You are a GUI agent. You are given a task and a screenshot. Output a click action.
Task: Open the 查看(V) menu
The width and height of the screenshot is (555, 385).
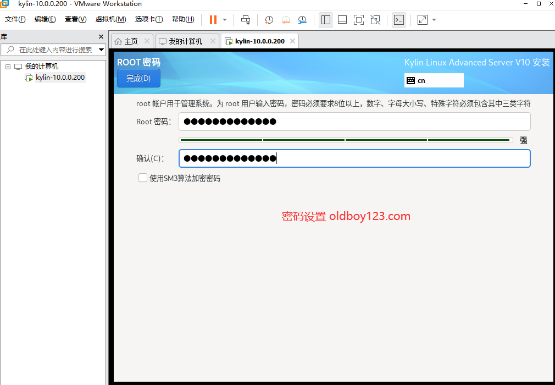tap(75, 19)
